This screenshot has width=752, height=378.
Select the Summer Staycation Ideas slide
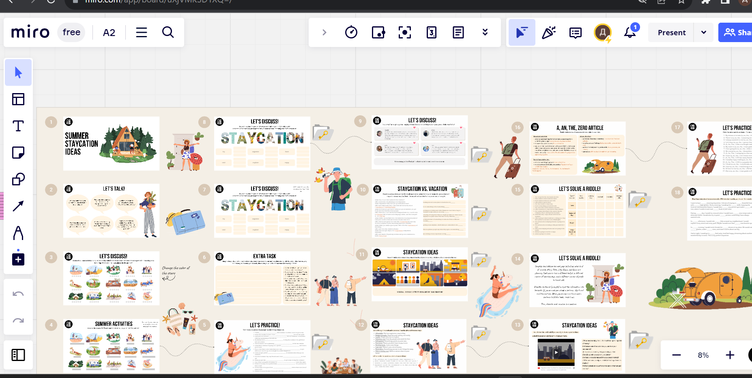[111, 143]
